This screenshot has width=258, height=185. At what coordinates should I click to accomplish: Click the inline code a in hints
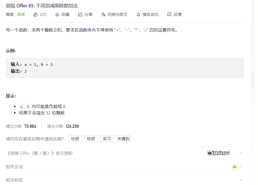click(21, 107)
